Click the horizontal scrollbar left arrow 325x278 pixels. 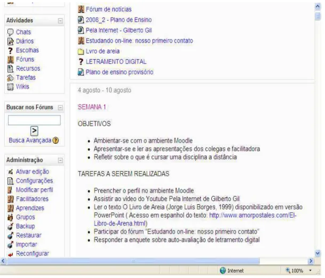3,261
